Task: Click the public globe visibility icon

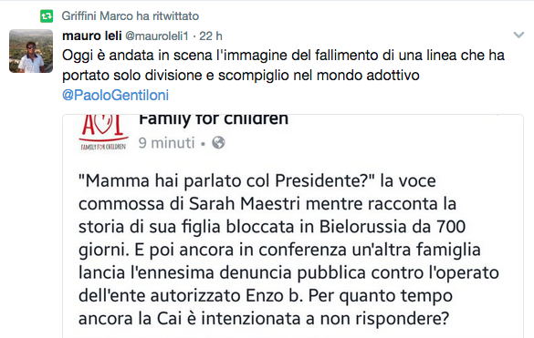Action: [x=218, y=143]
